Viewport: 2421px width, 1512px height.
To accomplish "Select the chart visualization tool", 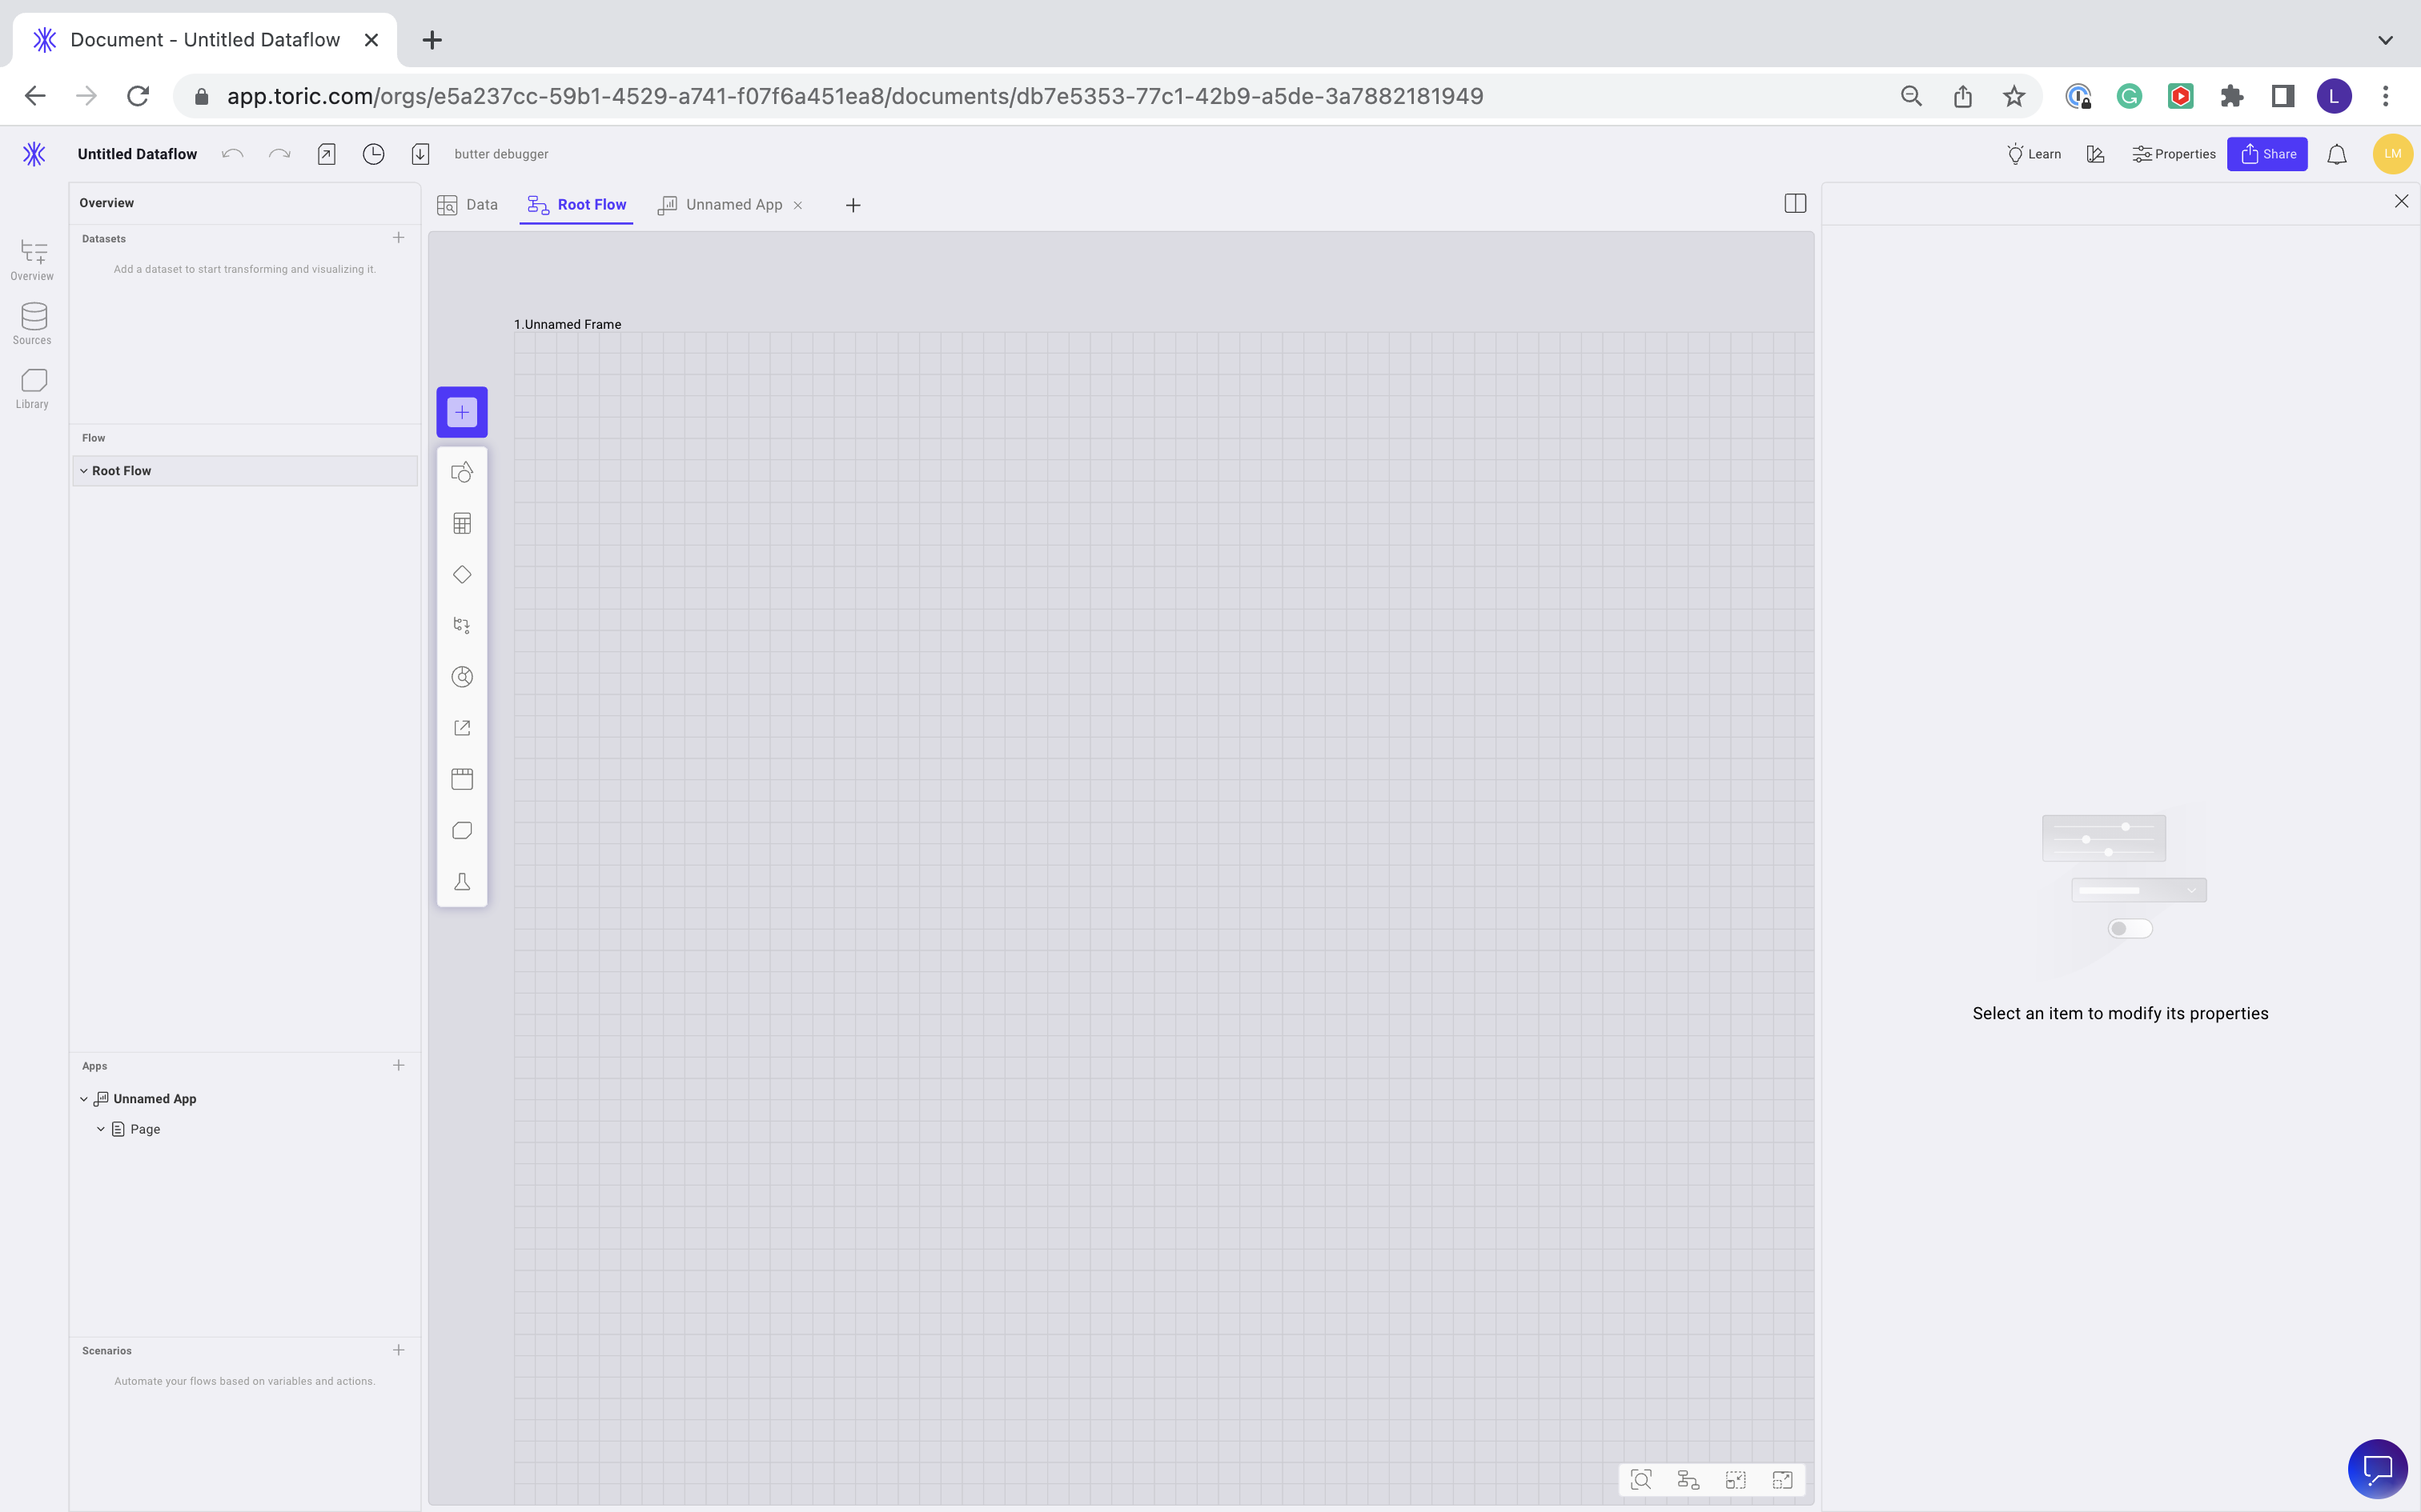I will [462, 677].
